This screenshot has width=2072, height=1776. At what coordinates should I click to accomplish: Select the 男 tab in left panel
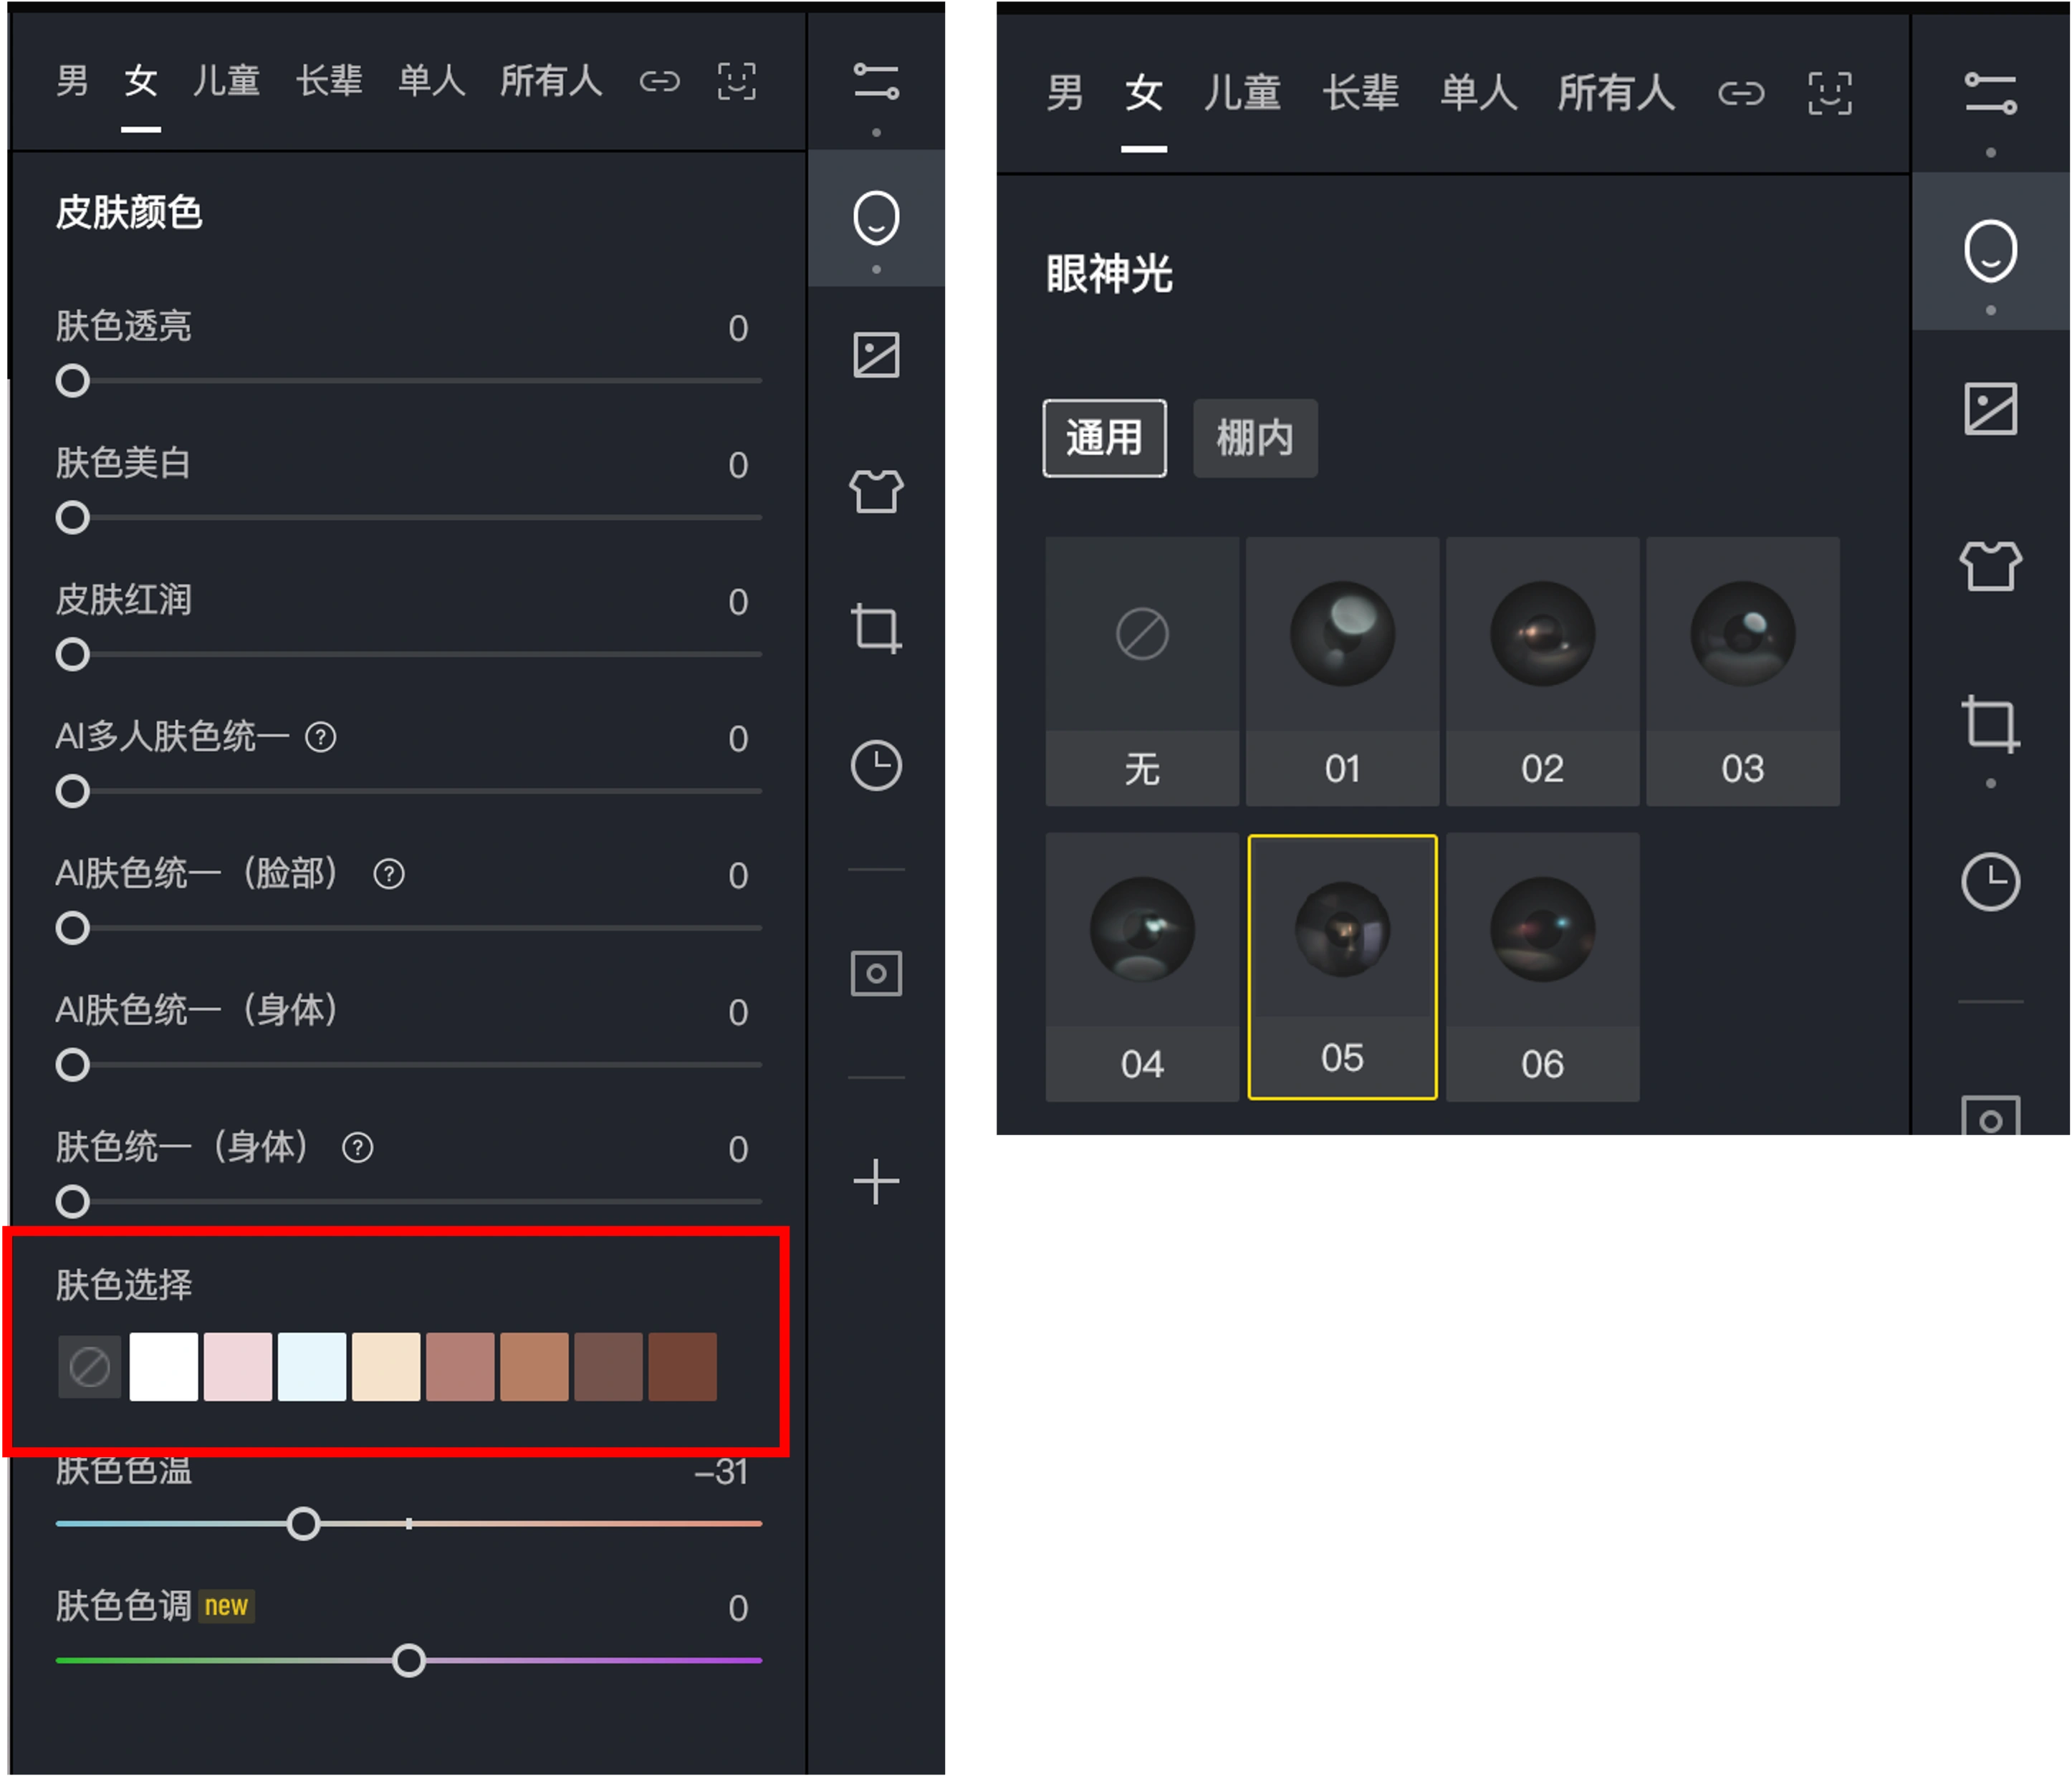pyautogui.click(x=72, y=81)
